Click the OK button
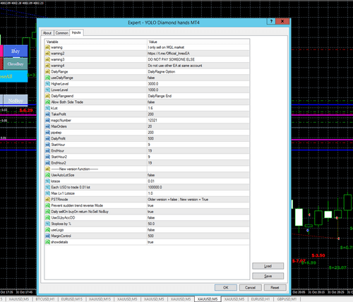The width and height of the screenshot is (353, 302). coord(226,287)
